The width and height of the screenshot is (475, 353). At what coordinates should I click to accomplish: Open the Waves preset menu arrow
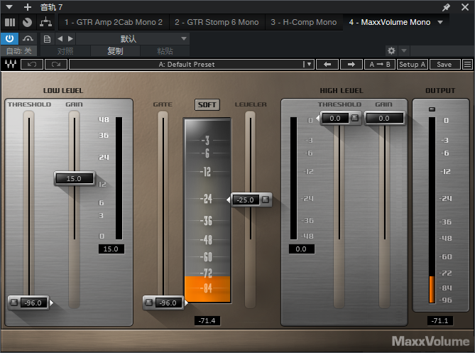[x=309, y=64]
